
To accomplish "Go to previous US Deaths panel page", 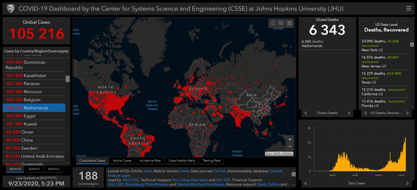I will click(365, 113).
